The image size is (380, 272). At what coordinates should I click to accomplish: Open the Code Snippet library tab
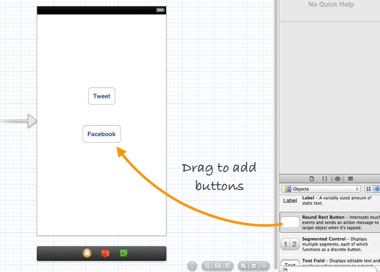click(x=324, y=178)
